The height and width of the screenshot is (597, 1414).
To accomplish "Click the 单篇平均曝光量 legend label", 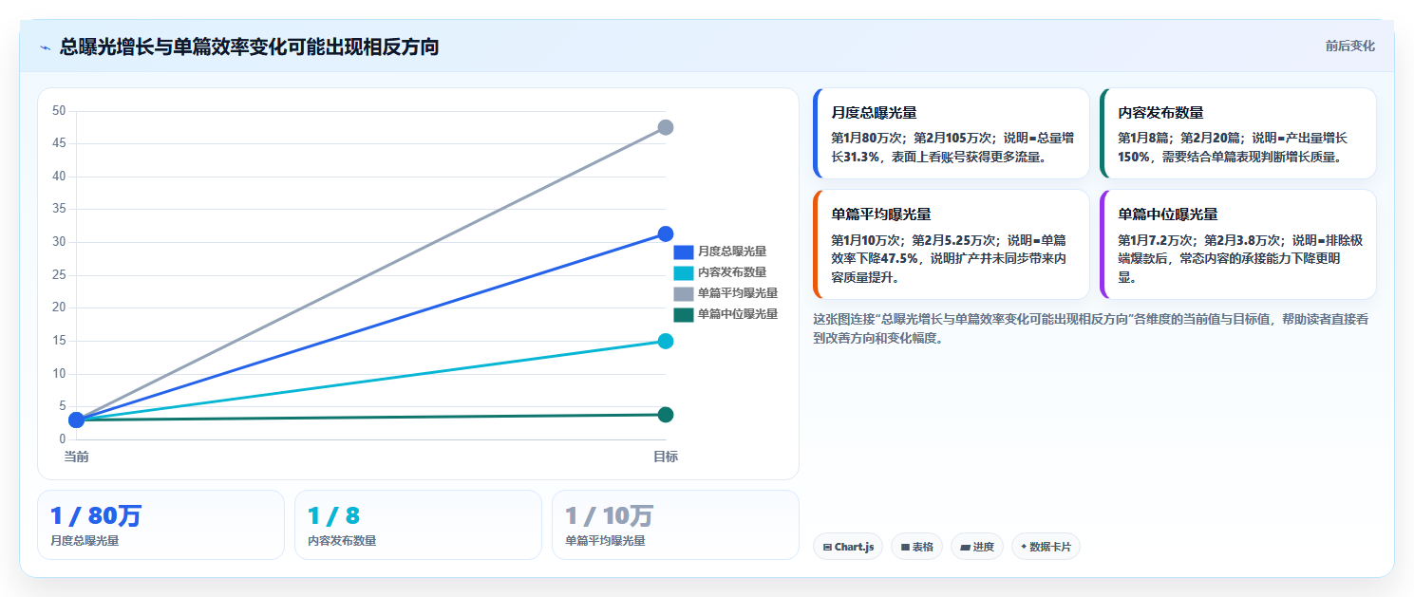I will (x=738, y=293).
